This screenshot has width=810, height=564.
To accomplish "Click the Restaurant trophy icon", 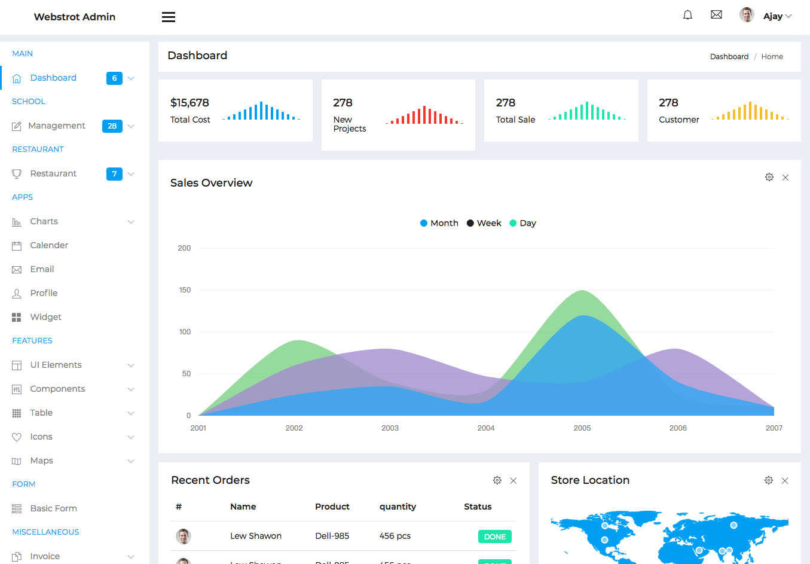I will pyautogui.click(x=17, y=174).
